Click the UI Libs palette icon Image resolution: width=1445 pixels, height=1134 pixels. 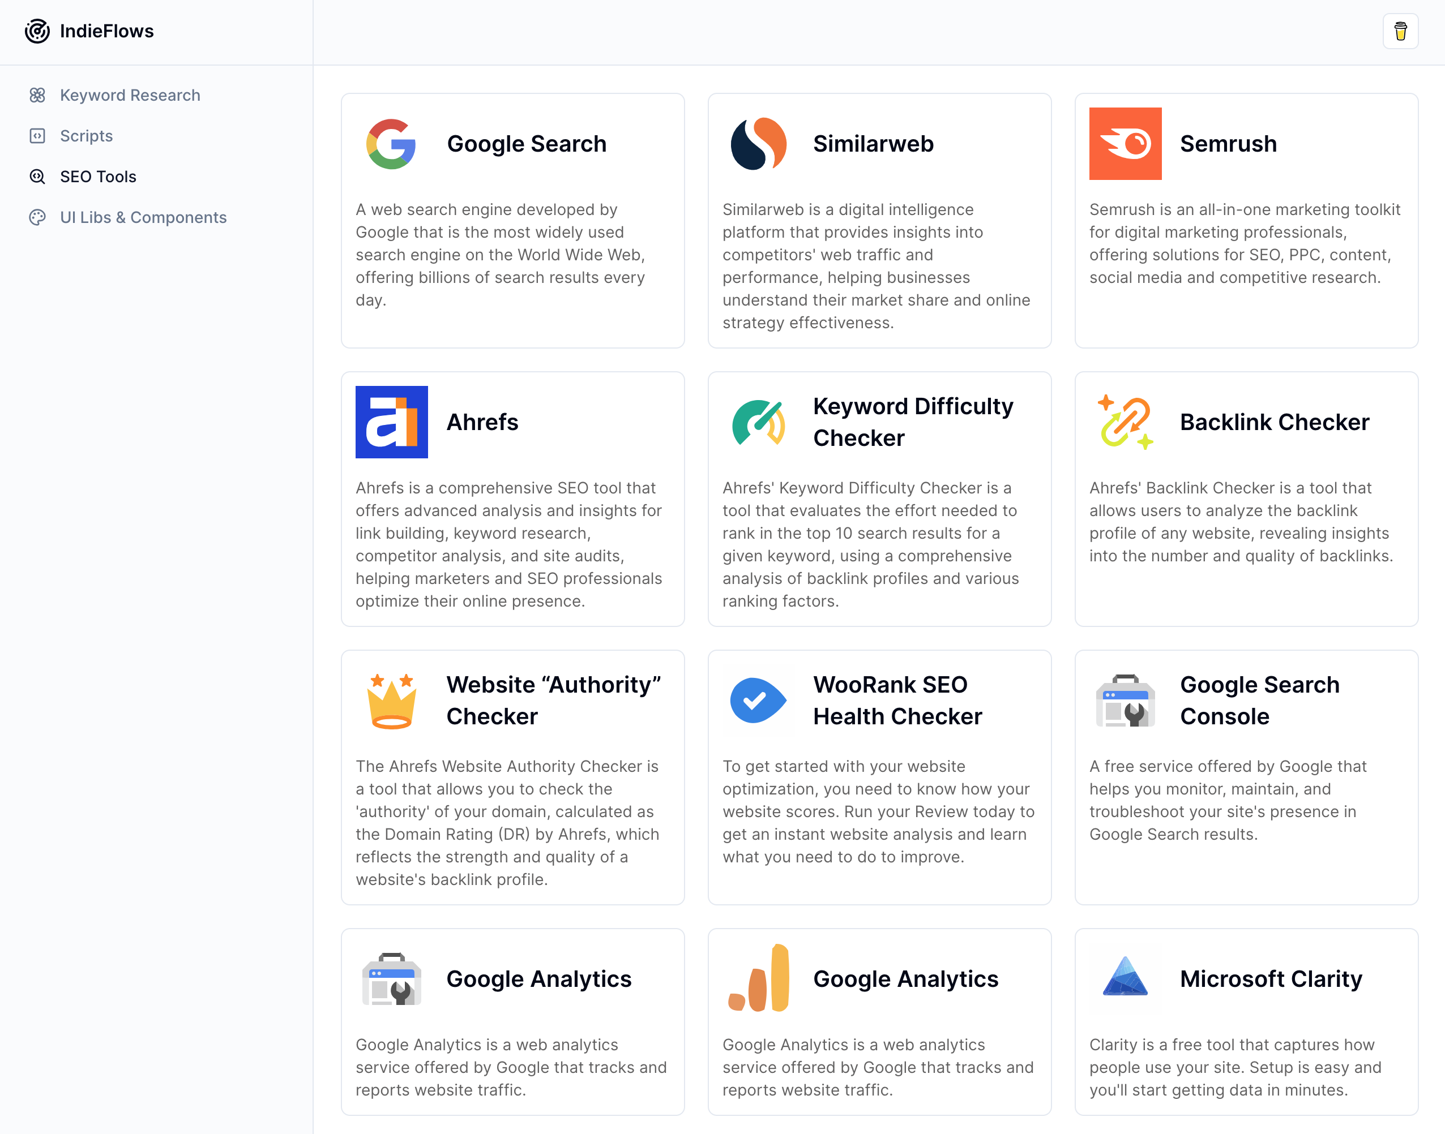pyautogui.click(x=37, y=217)
